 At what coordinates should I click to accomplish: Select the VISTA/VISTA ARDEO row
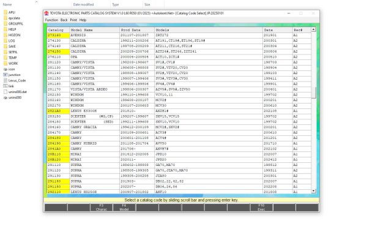coord(179,89)
